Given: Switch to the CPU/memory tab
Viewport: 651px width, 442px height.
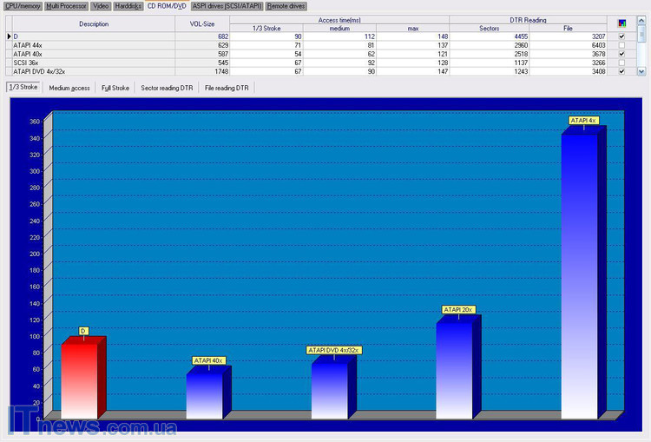Looking at the screenshot, I should [22, 6].
